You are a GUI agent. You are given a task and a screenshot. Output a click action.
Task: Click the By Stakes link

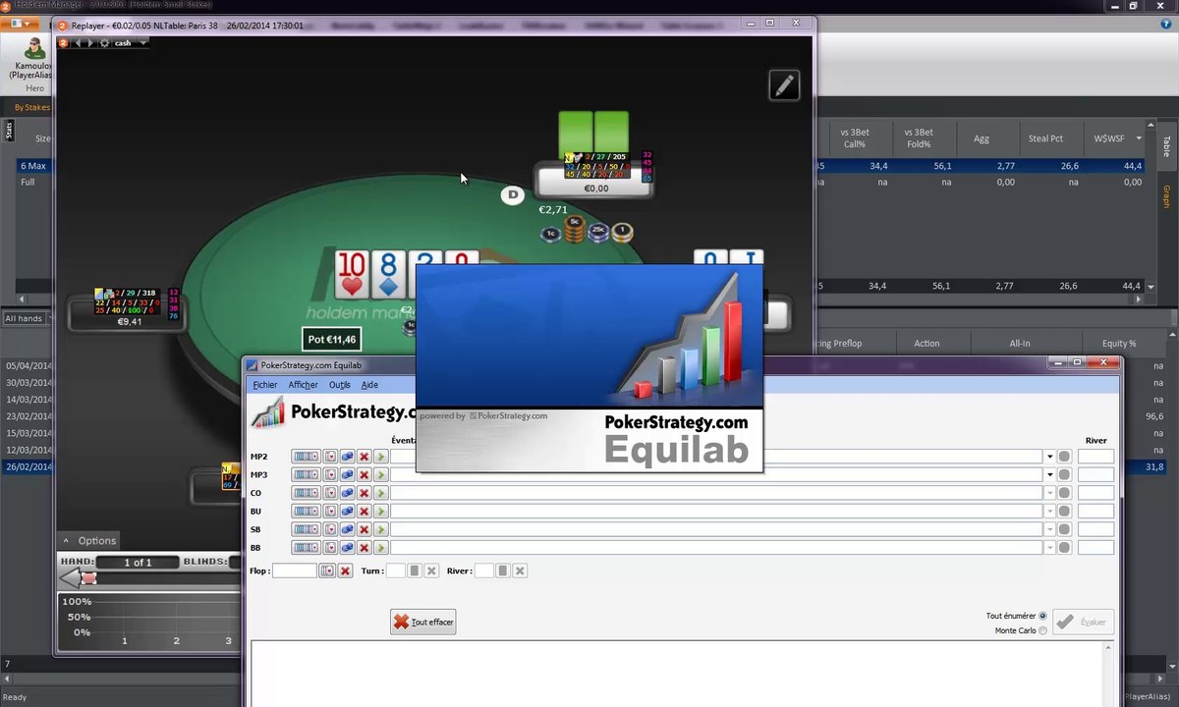[x=31, y=107]
